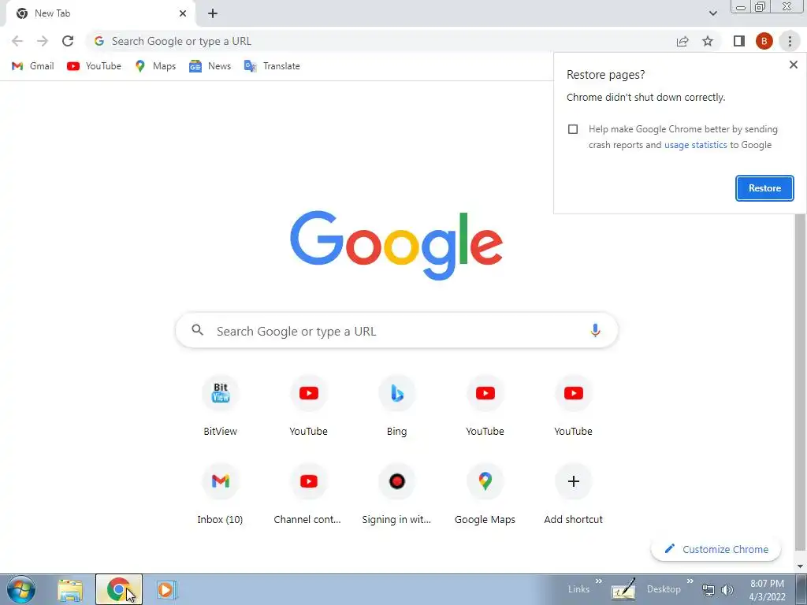The image size is (807, 605).
Task: Open a new tab with the plus button
Action: 213,13
